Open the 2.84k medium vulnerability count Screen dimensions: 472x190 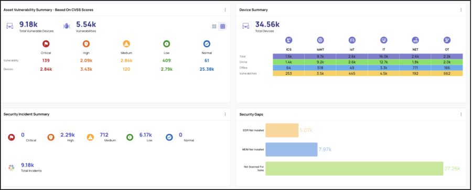pyautogui.click(x=126, y=61)
